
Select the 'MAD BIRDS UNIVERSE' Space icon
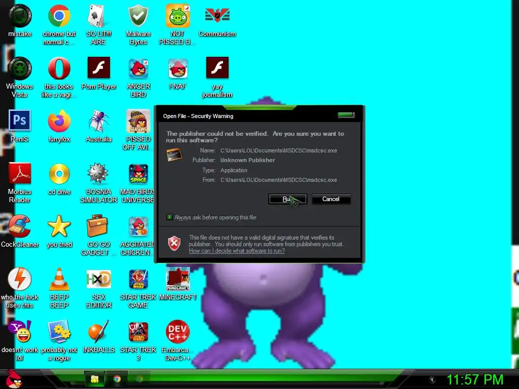pos(138,173)
